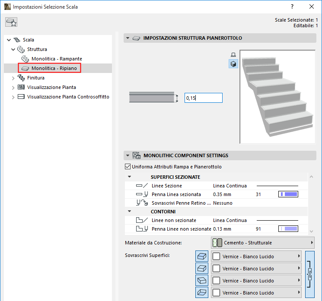Click the Finitura finish icon
The width and height of the screenshot is (322, 301).
click(x=21, y=78)
